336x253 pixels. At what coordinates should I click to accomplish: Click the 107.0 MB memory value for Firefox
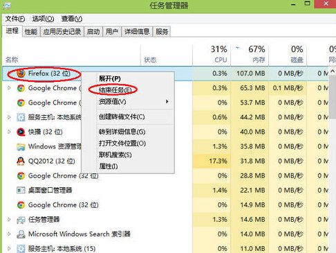(251, 73)
